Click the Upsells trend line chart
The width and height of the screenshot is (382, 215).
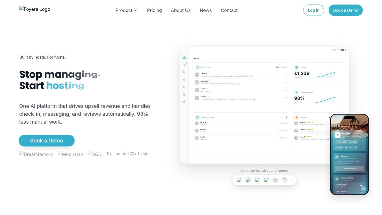pos(325,75)
